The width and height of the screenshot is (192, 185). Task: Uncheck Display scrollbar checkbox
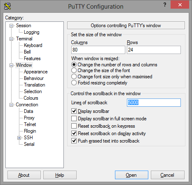pos(74,111)
